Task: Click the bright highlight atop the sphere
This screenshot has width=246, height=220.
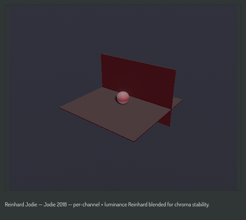Action: coord(123,94)
